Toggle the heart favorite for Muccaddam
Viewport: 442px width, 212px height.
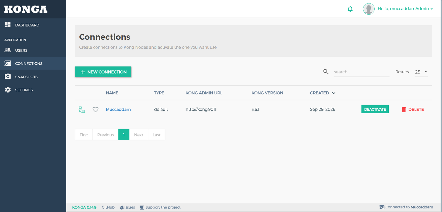pyautogui.click(x=95, y=110)
